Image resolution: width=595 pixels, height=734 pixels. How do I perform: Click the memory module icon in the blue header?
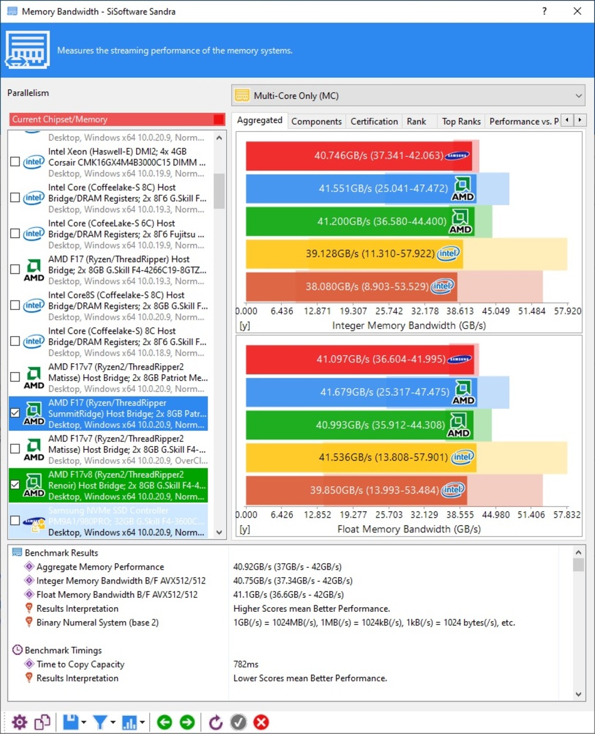[28, 50]
